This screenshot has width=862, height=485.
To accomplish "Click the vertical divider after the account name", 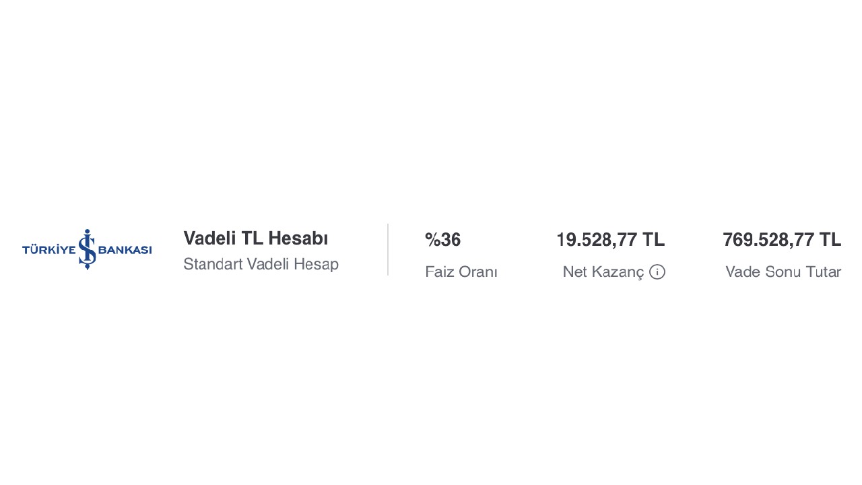I will [x=388, y=249].
